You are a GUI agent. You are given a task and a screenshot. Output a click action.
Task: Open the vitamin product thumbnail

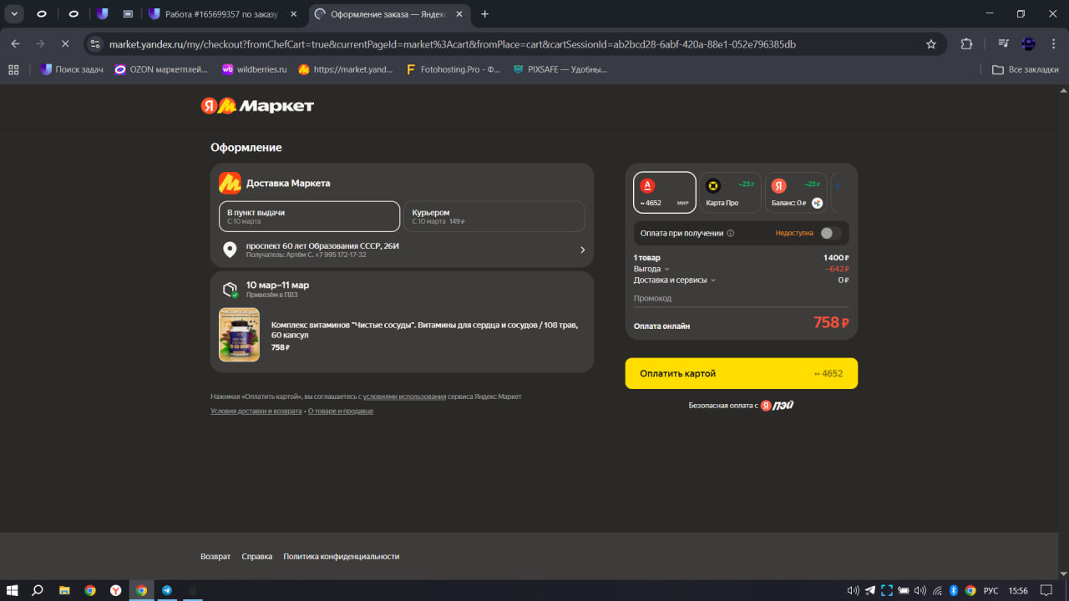point(239,335)
